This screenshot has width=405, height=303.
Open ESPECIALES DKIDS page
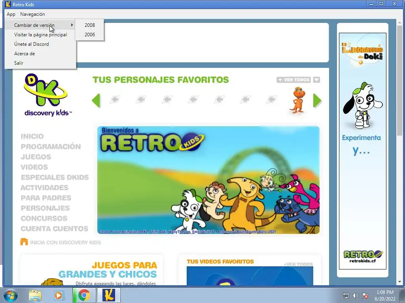[55, 178]
